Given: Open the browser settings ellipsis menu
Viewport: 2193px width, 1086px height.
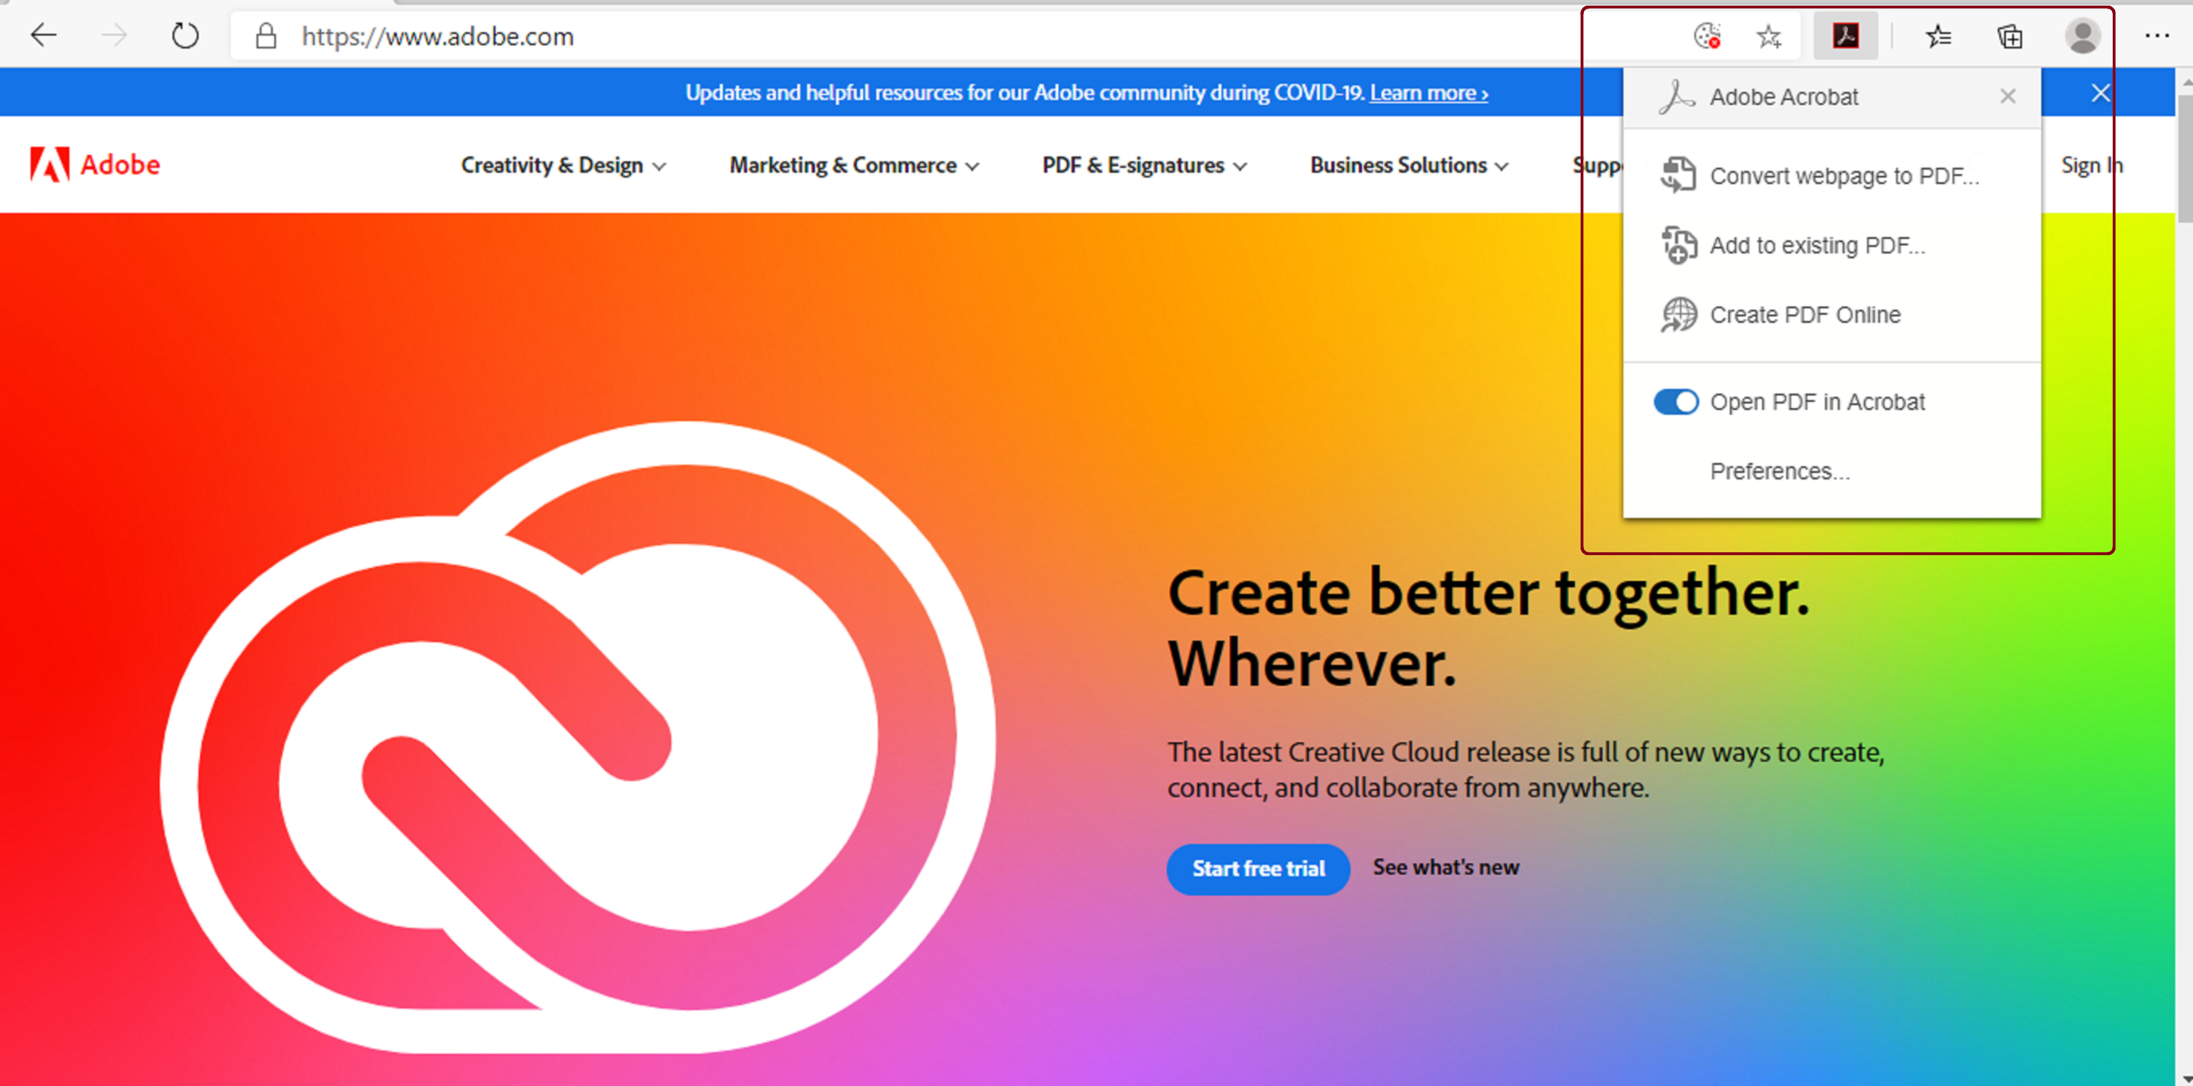Looking at the screenshot, I should tap(2156, 36).
